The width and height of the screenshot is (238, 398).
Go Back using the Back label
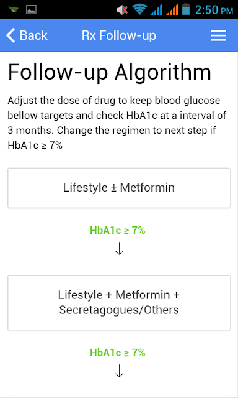(x=33, y=35)
